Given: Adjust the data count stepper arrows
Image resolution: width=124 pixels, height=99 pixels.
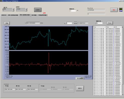Looking at the screenshot, I should tap(96, 23).
